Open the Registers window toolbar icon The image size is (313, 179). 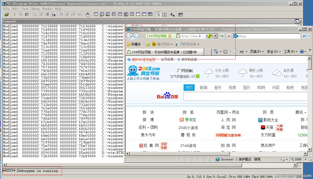coord(114,14)
